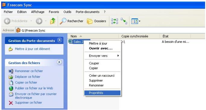The image size is (206, 110).
Task: Choose Mettre à jour in context menu
Action: [x=102, y=43]
